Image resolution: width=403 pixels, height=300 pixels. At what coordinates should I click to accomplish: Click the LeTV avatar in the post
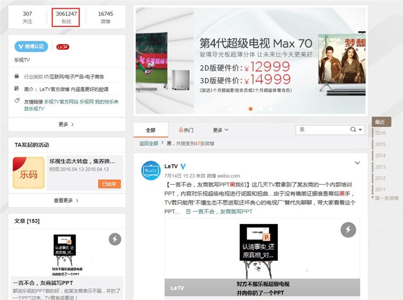[151, 170]
